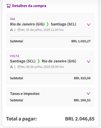Viewport: 101px width, 128px height.
Task: Click passenger icon in IDA section
Action: 11,30
